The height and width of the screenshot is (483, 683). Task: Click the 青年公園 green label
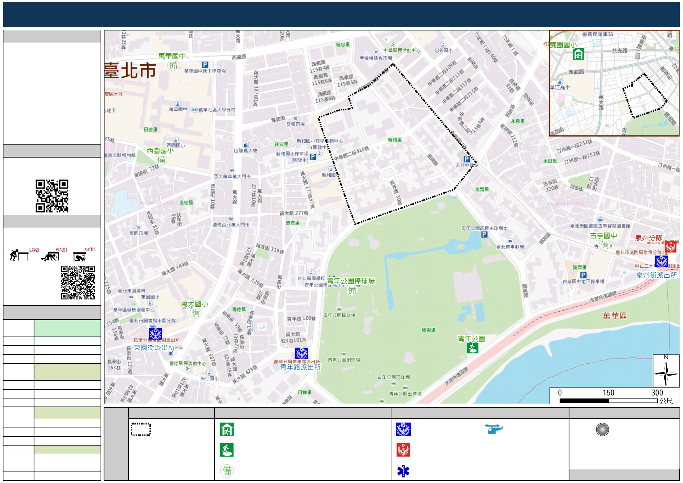pos(472,339)
